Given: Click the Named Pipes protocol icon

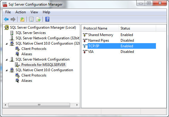Looking at the screenshot, I should (85, 40).
